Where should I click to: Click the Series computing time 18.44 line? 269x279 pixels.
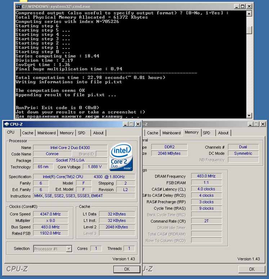tap(57, 56)
